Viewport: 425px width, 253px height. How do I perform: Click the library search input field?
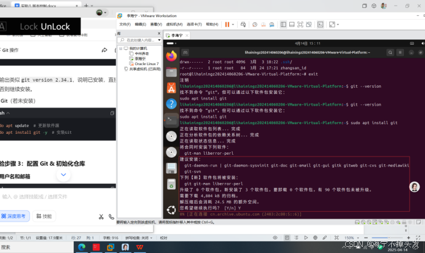(138, 40)
